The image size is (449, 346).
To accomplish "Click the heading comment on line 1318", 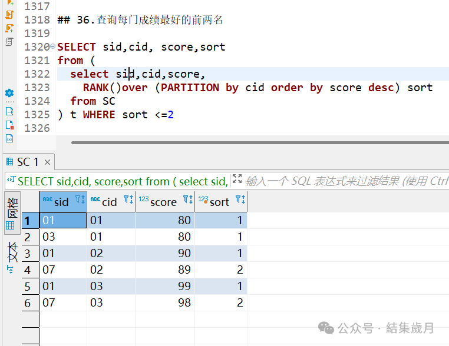I will [140, 20].
